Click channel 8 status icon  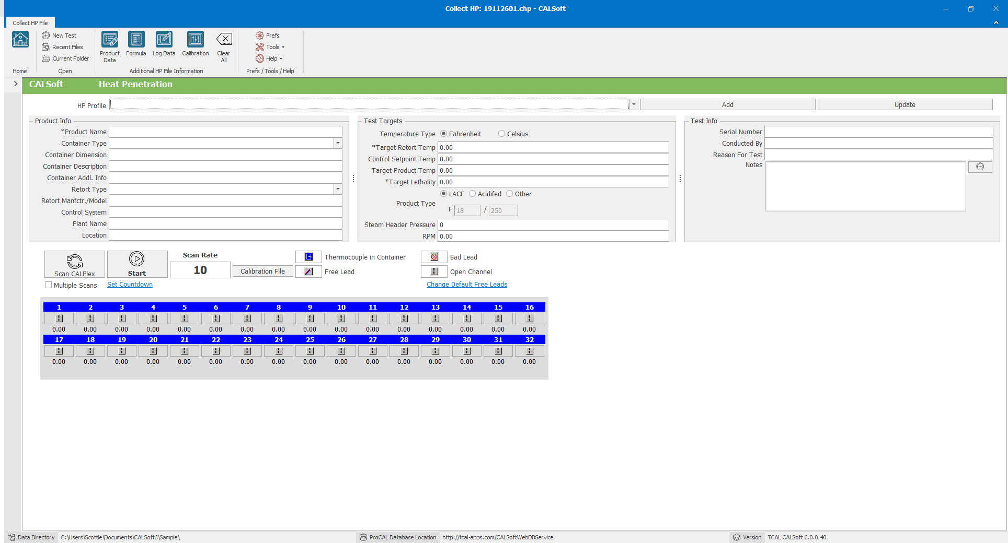pyautogui.click(x=279, y=318)
